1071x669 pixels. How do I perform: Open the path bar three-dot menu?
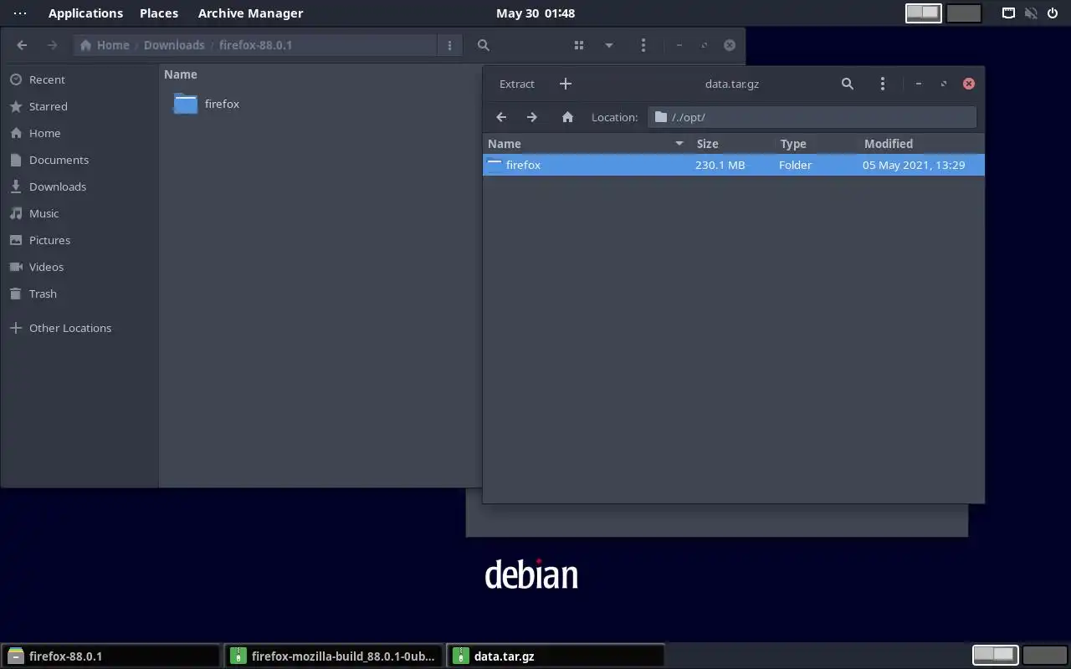click(449, 45)
